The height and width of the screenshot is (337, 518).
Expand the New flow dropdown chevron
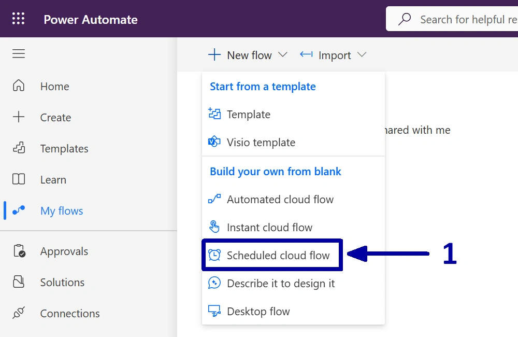click(x=283, y=54)
